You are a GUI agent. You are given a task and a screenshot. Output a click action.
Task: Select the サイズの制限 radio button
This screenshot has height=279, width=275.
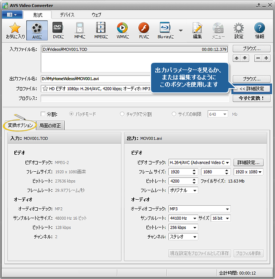174,114
